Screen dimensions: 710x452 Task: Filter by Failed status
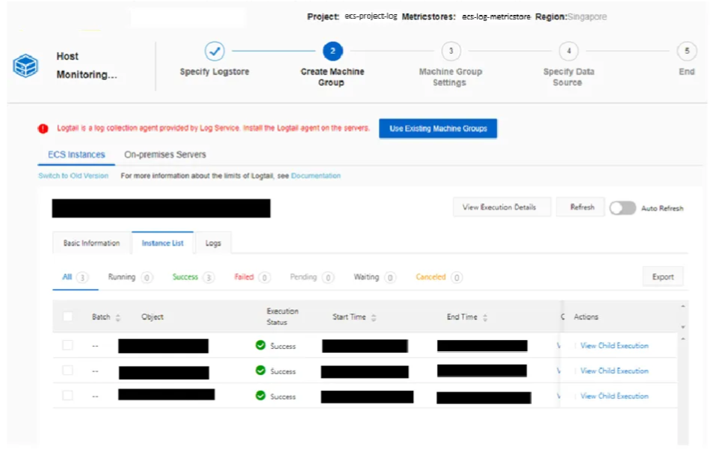pos(252,277)
